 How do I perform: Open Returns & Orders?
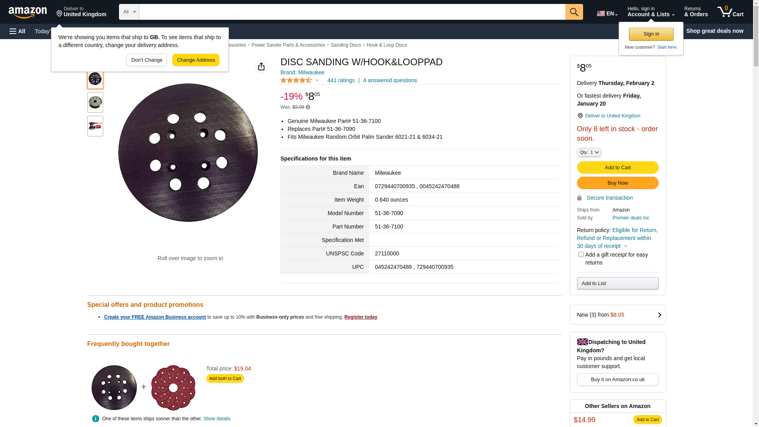[x=696, y=12]
